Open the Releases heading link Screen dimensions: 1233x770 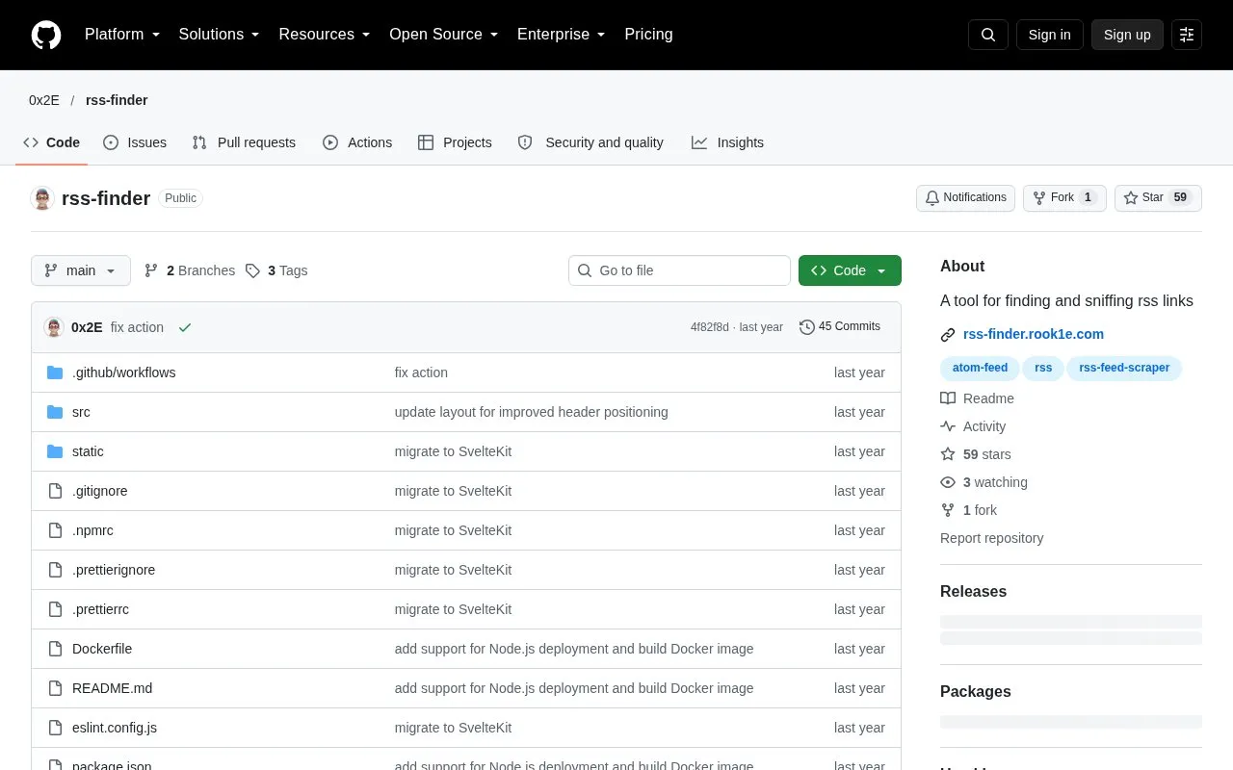click(x=973, y=592)
